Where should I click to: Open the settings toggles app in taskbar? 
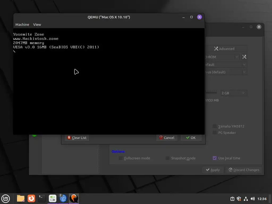52,199
